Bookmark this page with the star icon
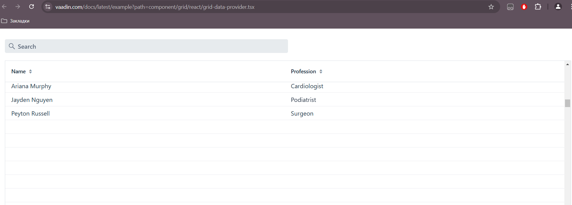 (x=491, y=7)
